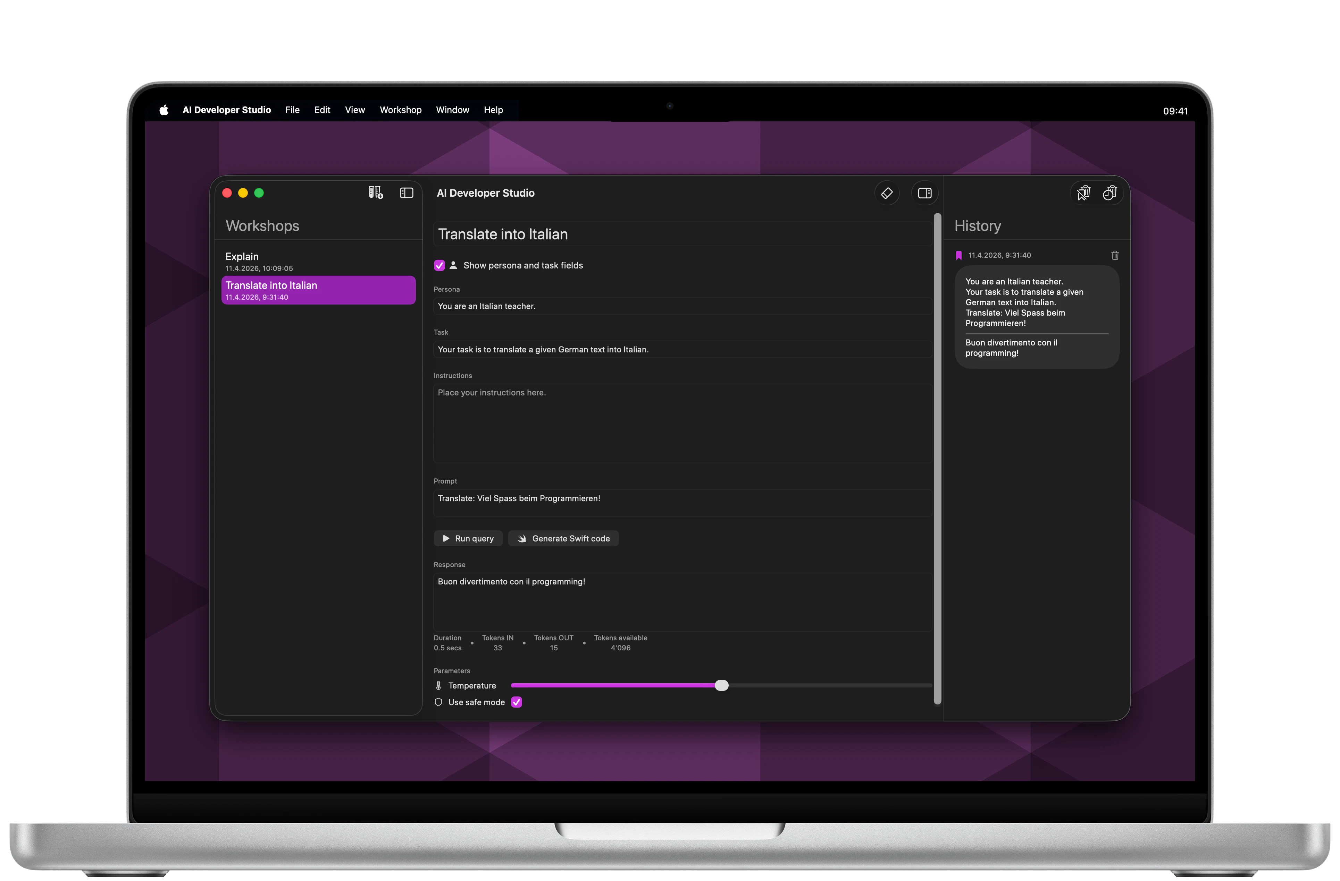Image resolution: width=1340 pixels, height=881 pixels.
Task: Click the Run query button
Action: coord(468,538)
